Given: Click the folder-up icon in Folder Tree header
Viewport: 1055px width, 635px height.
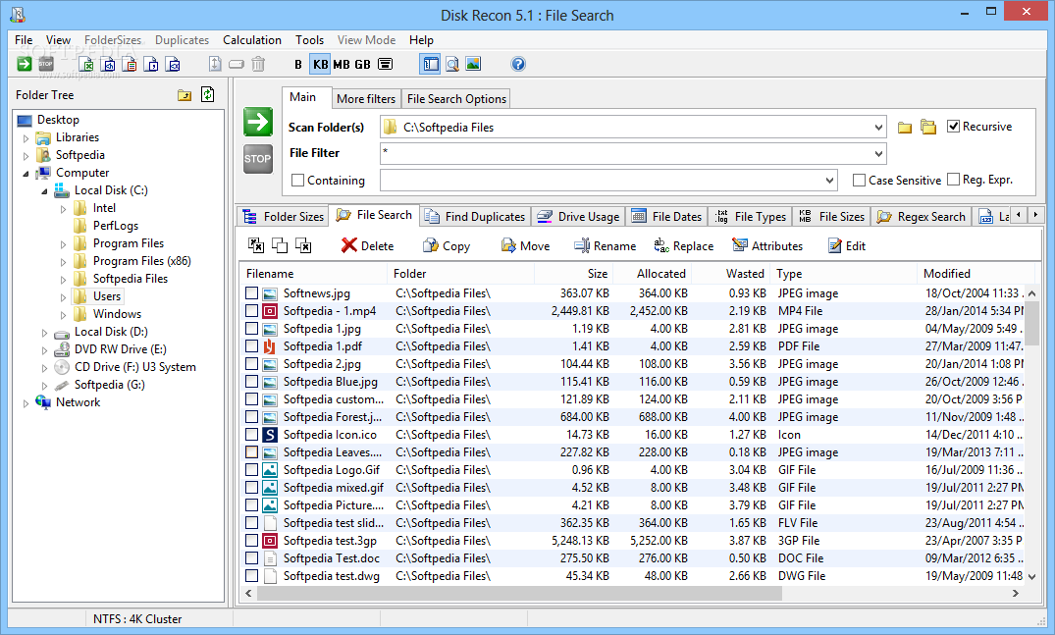Looking at the screenshot, I should tap(185, 95).
